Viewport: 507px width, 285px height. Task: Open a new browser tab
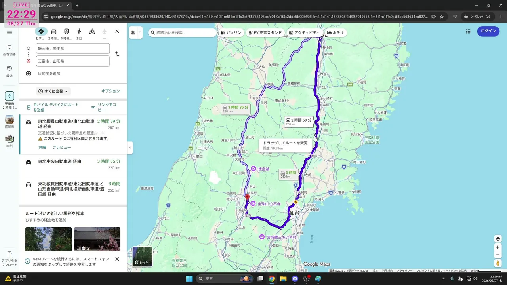tap(77, 6)
